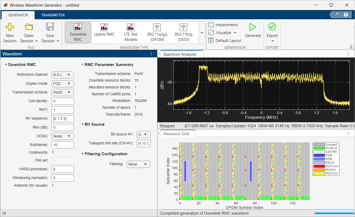Click the green PDSCH legend swatch
This screenshot has height=217, width=355.
coord(319,148)
